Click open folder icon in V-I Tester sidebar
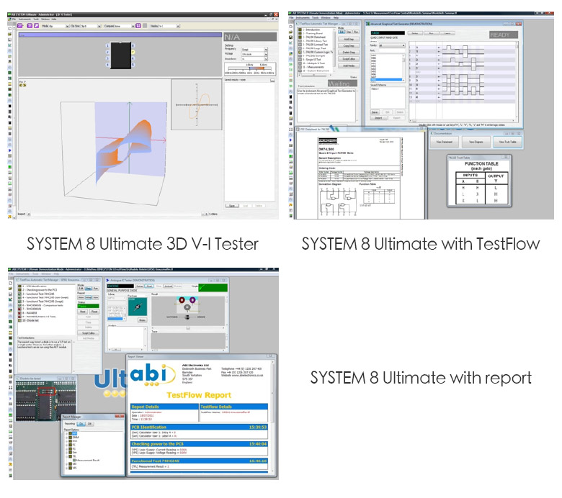 (9, 35)
